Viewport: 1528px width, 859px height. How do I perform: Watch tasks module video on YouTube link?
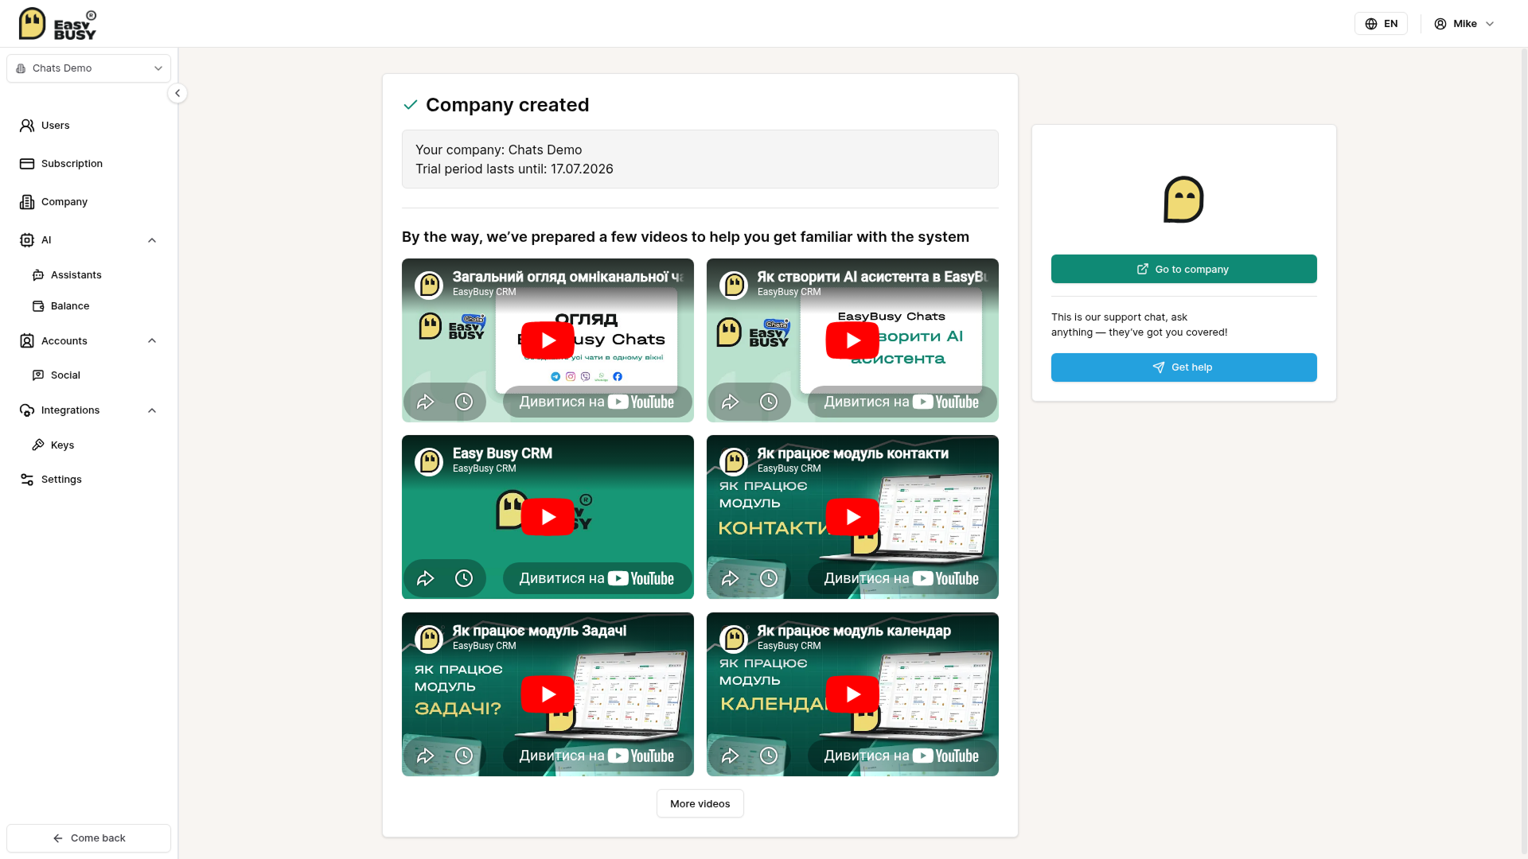[x=597, y=756]
